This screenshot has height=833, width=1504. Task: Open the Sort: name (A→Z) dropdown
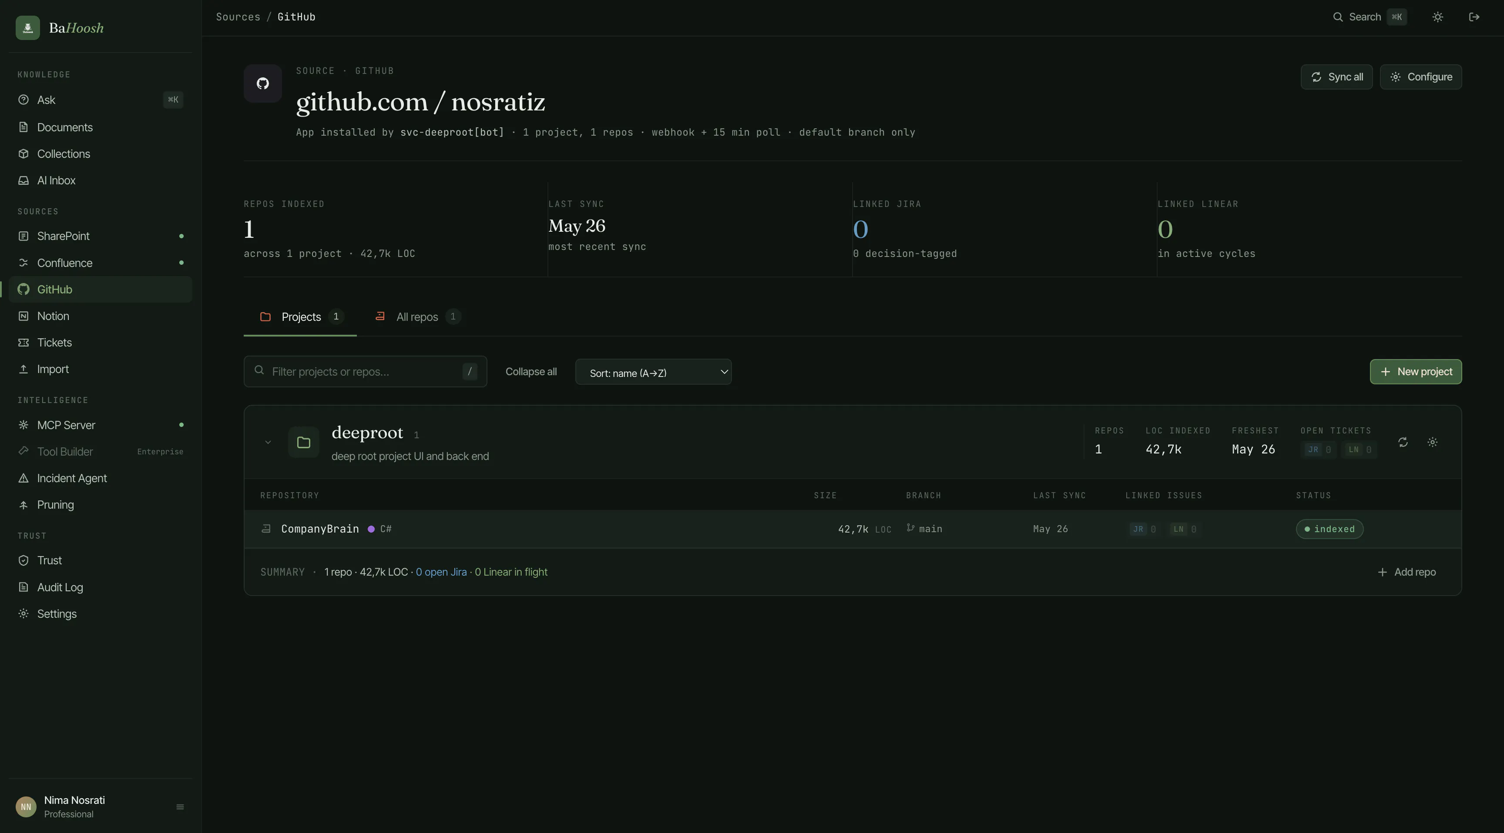pyautogui.click(x=653, y=372)
